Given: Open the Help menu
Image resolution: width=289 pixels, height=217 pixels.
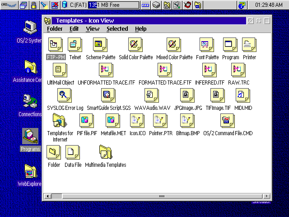Looking at the screenshot, I should pos(141,29).
